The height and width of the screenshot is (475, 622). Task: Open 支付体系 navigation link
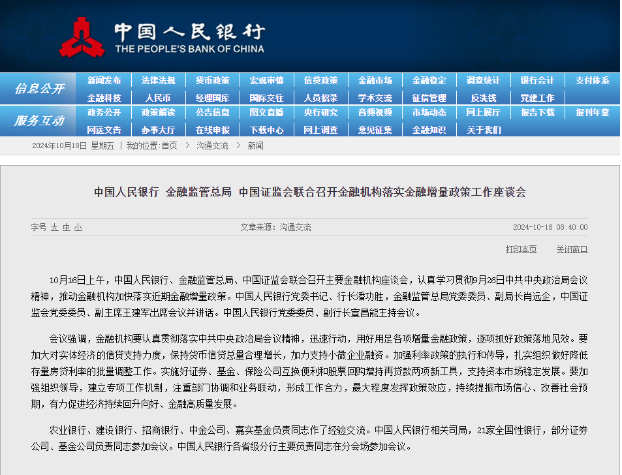pos(592,80)
